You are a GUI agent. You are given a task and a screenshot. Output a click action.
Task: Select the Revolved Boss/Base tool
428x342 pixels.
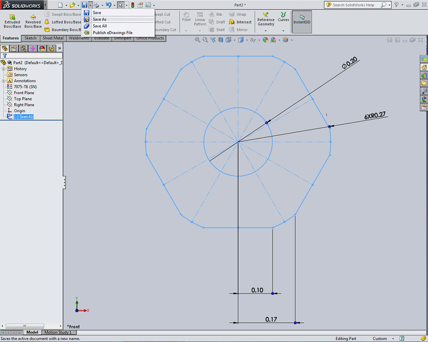(33, 21)
